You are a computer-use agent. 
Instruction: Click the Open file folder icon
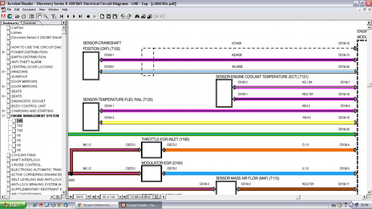coord(17,16)
